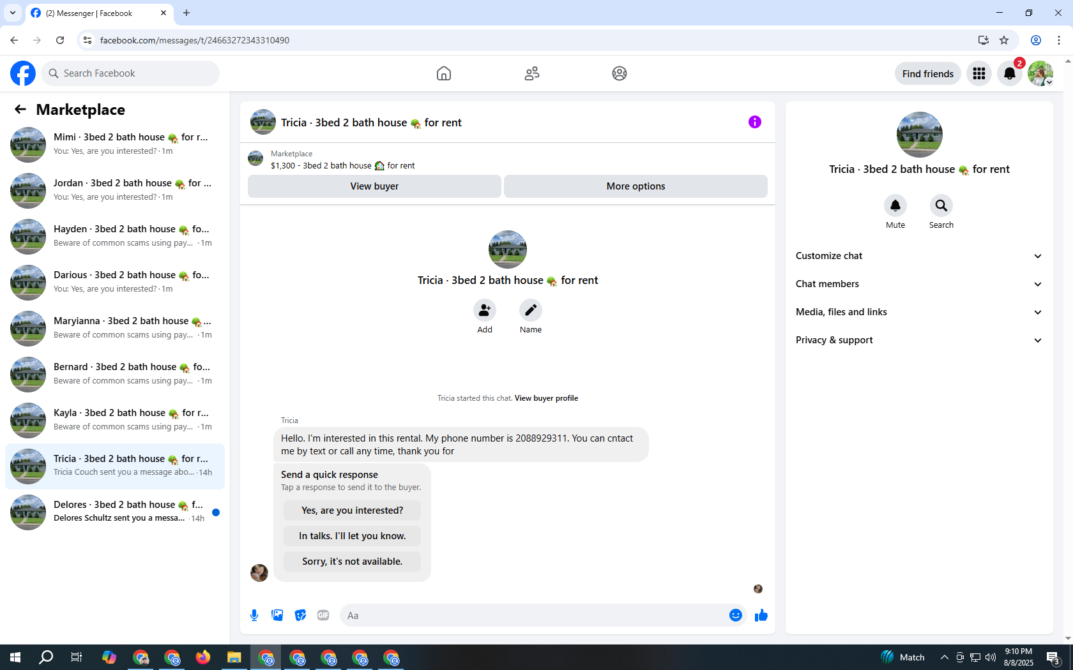Viewport: 1073px width, 670px height.
Task: Open the Facebook menu grid icon
Action: (x=979, y=73)
